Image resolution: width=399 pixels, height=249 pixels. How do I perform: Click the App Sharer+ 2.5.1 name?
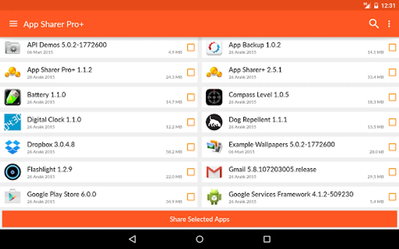point(255,70)
